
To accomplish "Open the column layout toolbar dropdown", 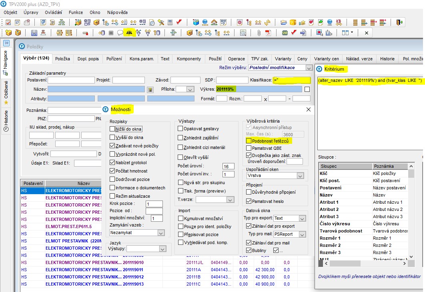I will click(352, 32).
